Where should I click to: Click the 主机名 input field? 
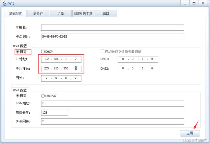[x=112, y=28]
